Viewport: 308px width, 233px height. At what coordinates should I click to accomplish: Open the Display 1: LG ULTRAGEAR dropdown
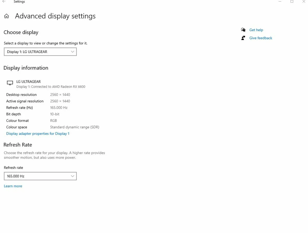pos(40,52)
